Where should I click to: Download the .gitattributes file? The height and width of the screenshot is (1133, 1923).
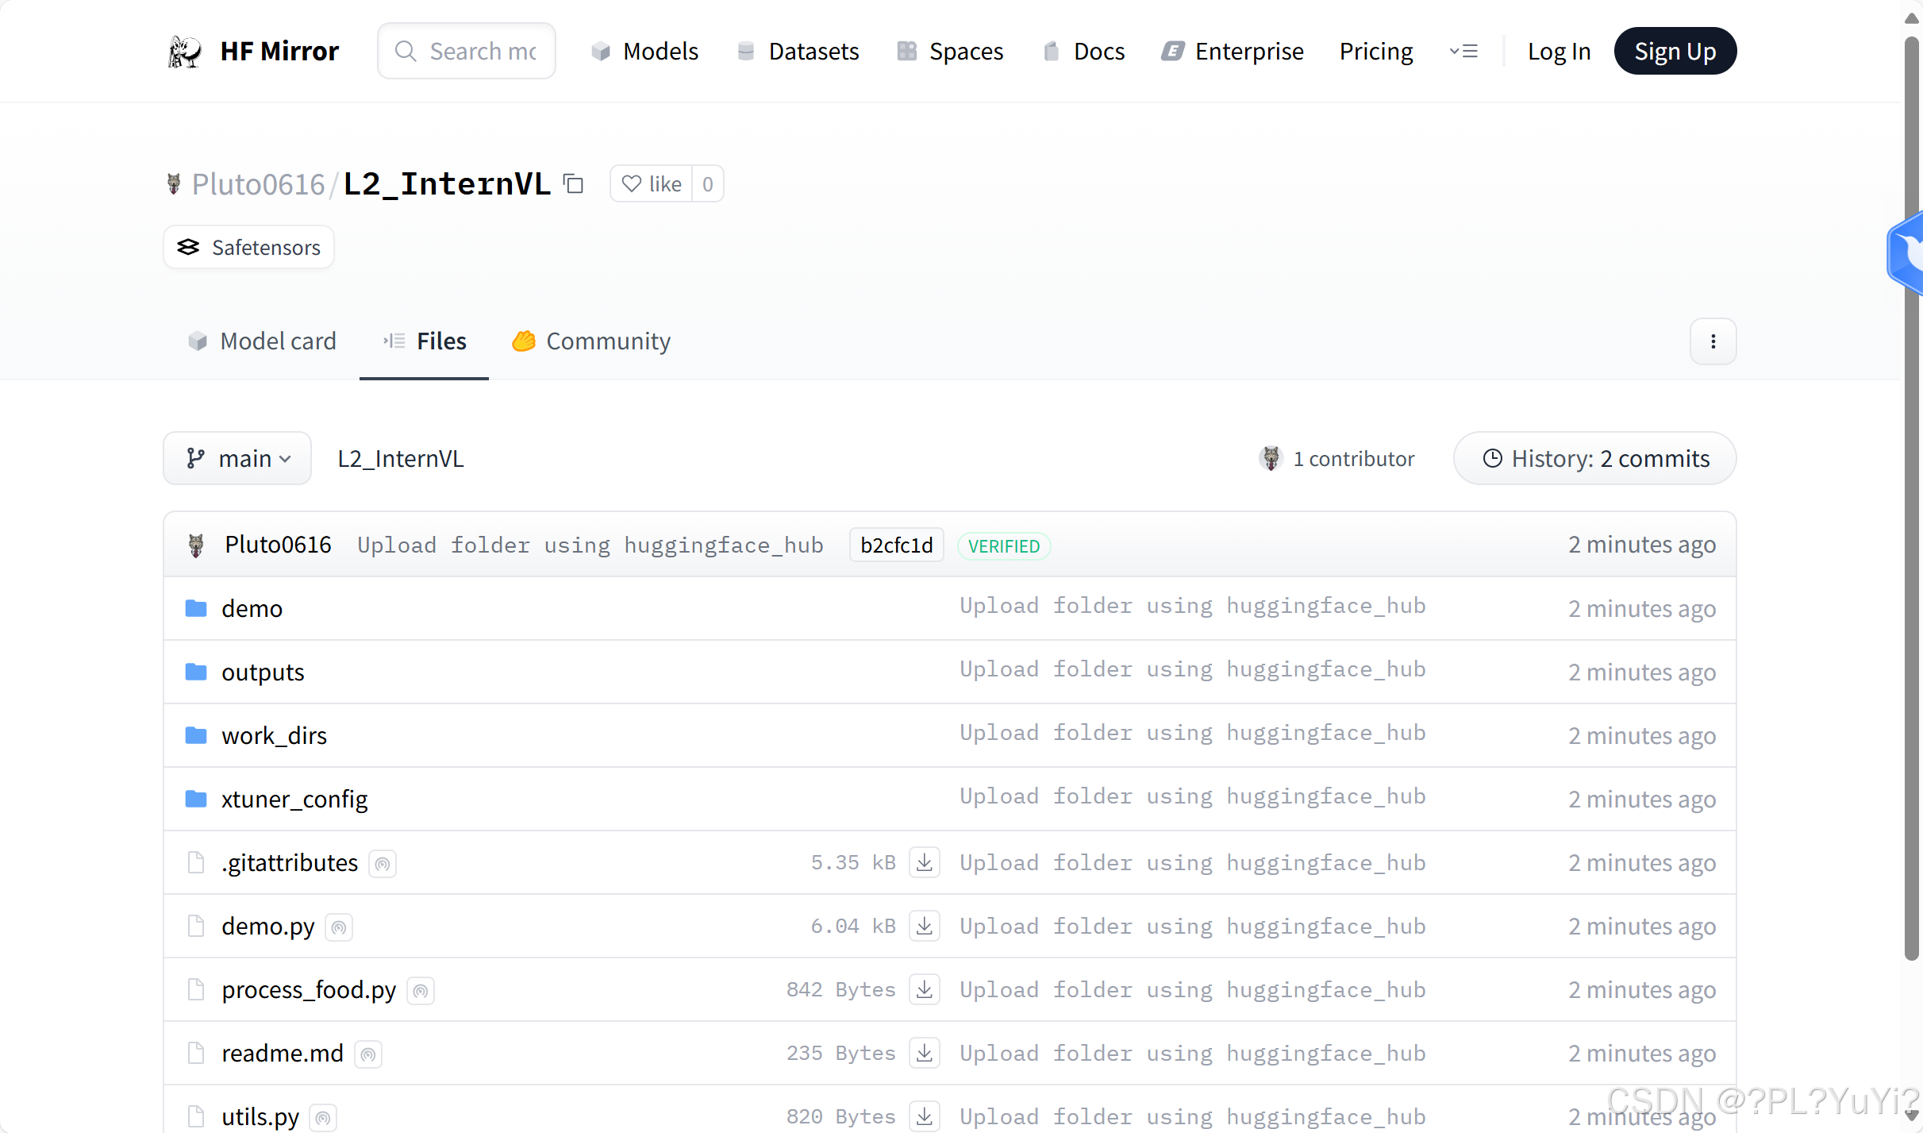(x=924, y=862)
